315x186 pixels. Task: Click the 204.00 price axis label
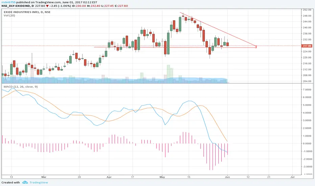click(x=307, y=81)
